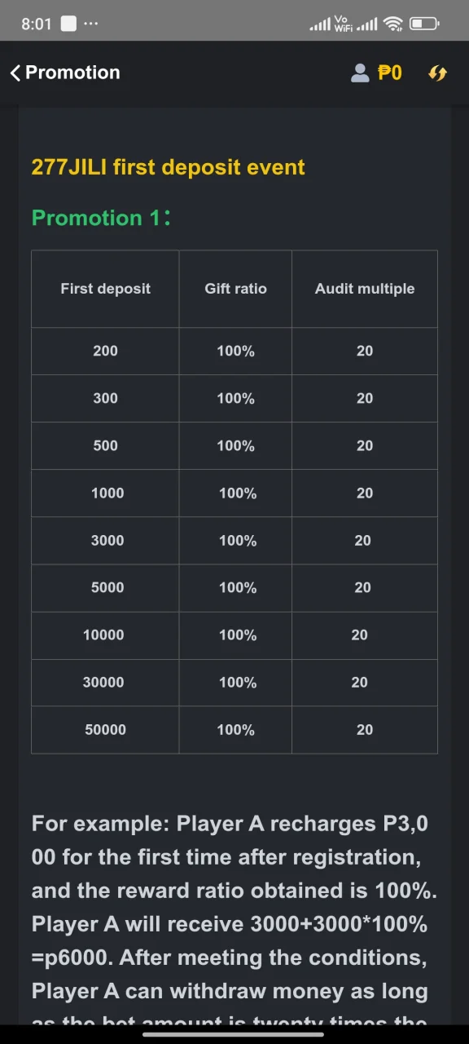The image size is (469, 1044).
Task: Tap the Promotion page title
Action: pos(72,73)
